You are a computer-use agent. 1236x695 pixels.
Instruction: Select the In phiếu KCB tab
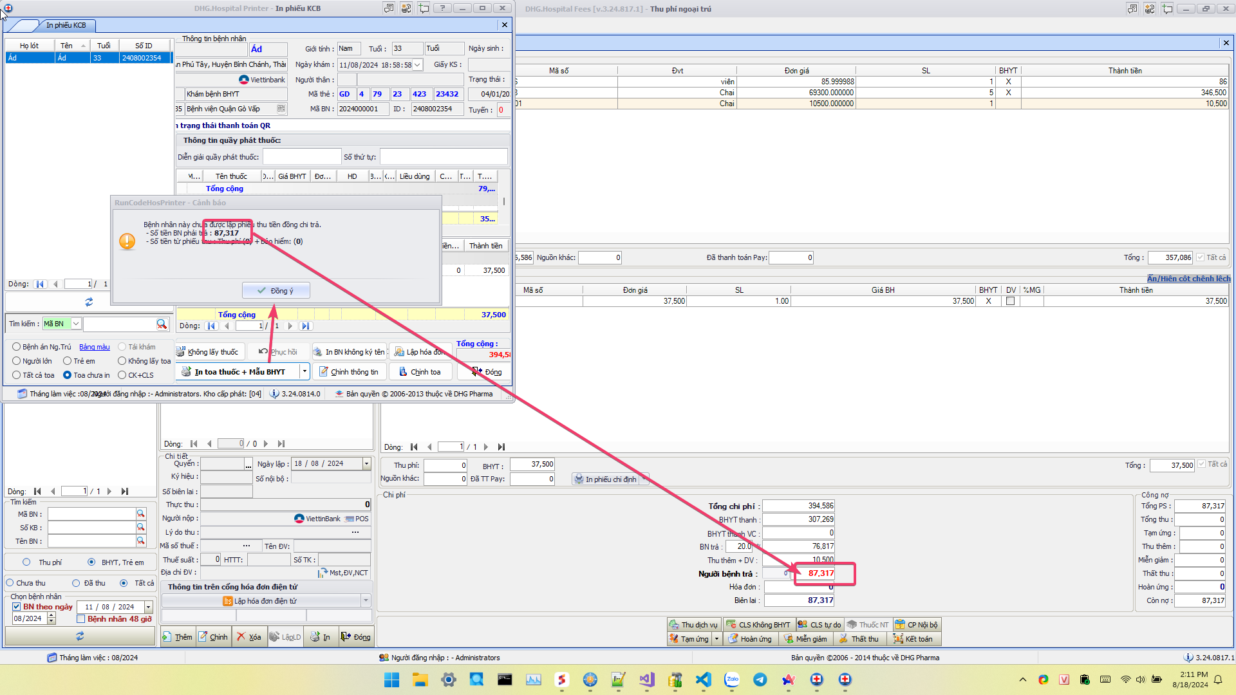coord(65,25)
